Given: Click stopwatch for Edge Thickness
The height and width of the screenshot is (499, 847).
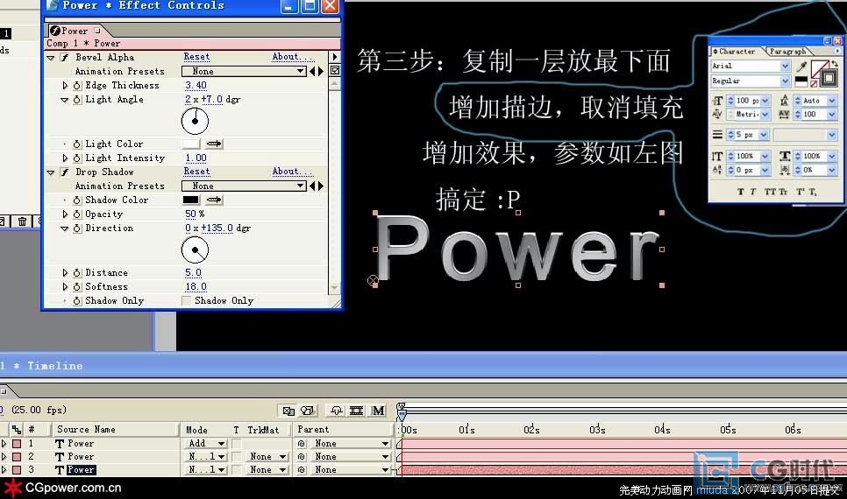Looking at the screenshot, I should (76, 85).
